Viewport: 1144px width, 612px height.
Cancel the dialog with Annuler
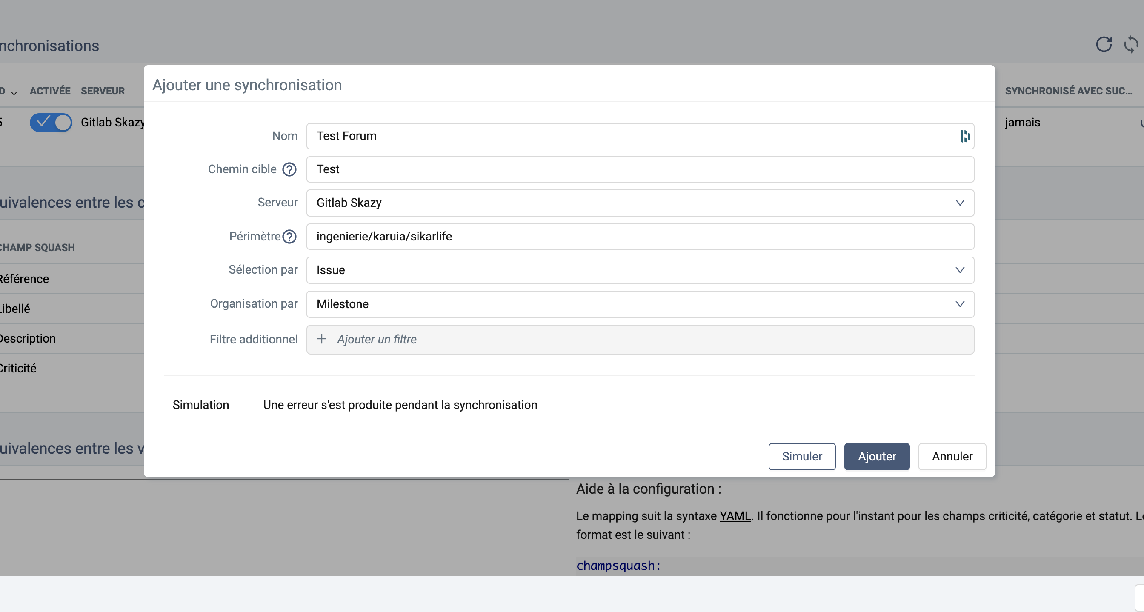952,456
